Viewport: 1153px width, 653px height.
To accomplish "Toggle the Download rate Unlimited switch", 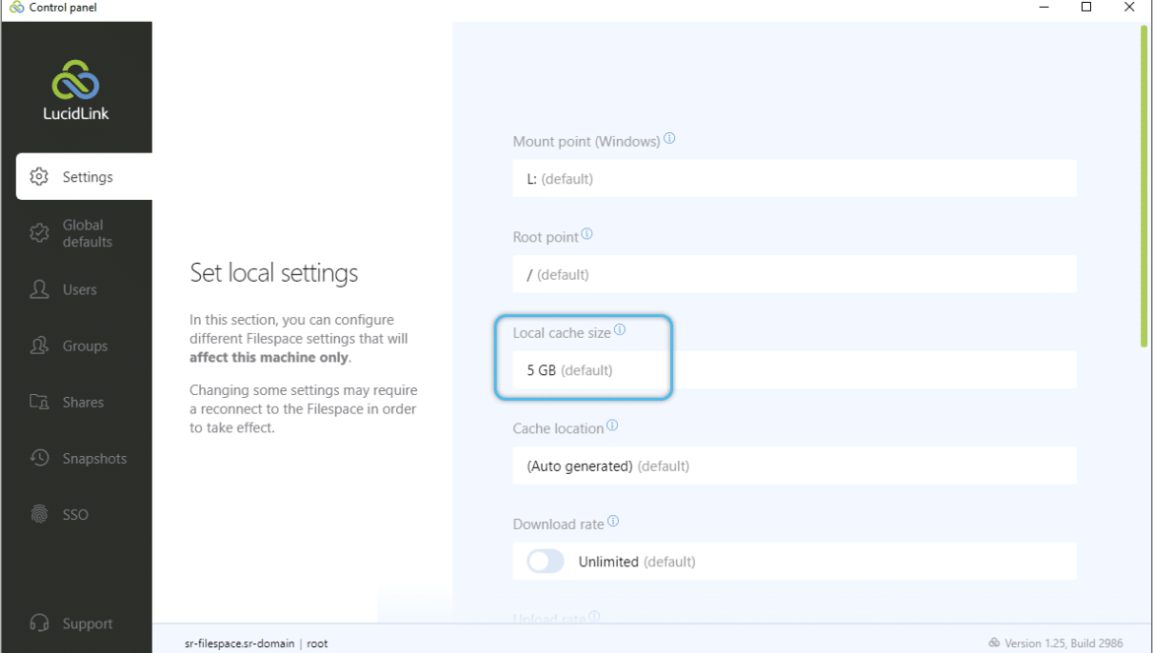I will pyautogui.click(x=546, y=561).
